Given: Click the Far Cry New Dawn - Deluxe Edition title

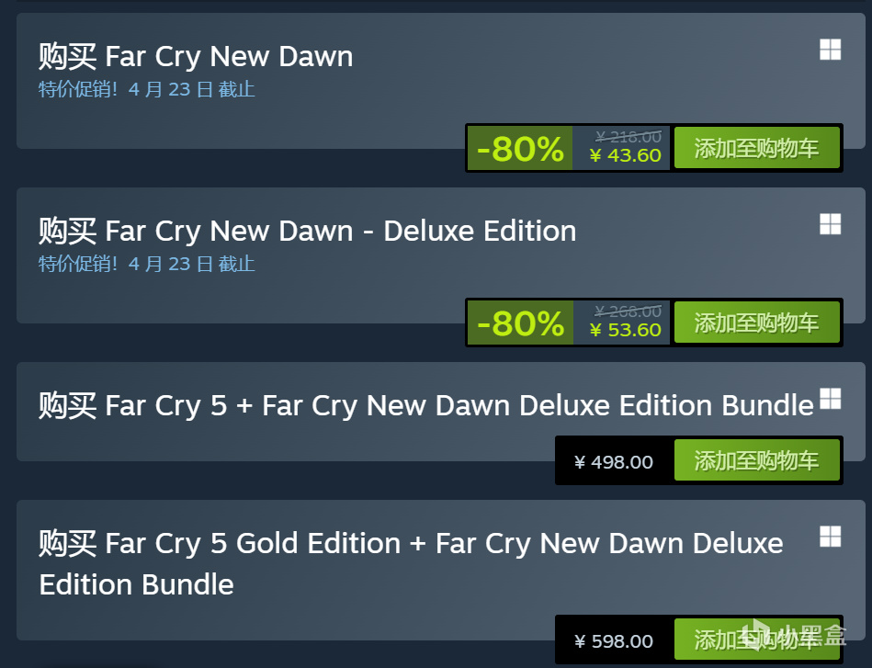Looking at the screenshot, I should coord(307,231).
